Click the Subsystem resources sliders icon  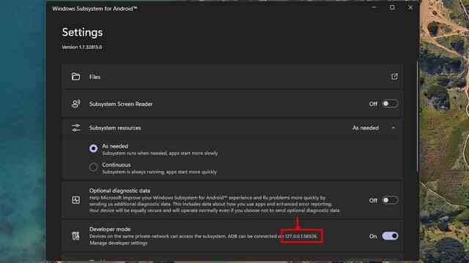click(75, 128)
